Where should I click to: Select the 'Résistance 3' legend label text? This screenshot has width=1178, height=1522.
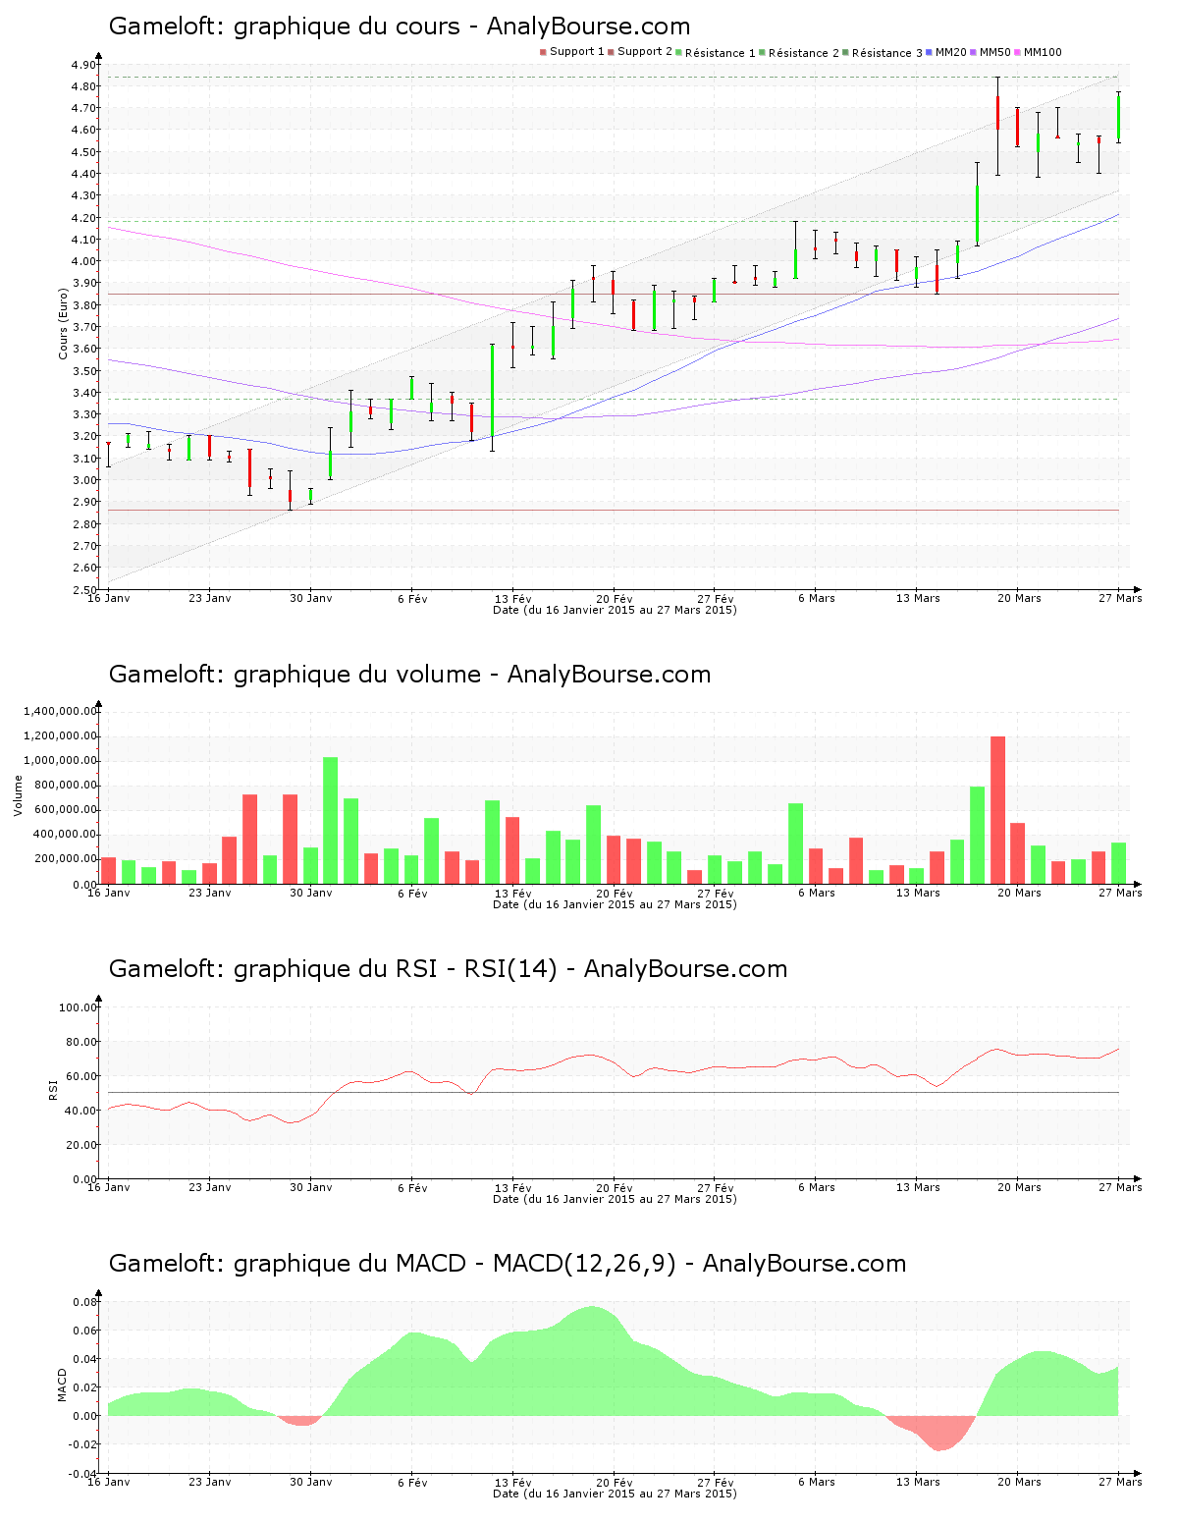887,52
